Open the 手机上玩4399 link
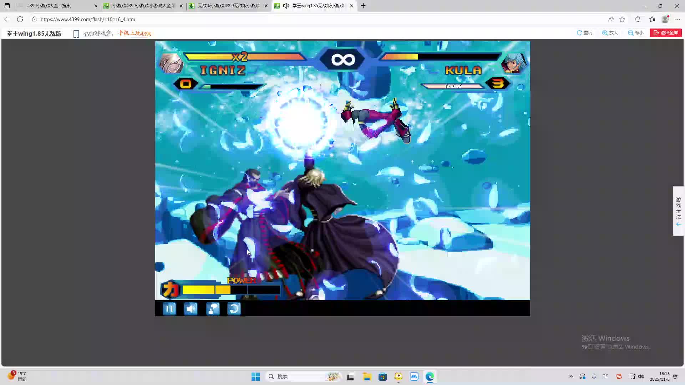This screenshot has width=685, height=385. pyautogui.click(x=135, y=34)
